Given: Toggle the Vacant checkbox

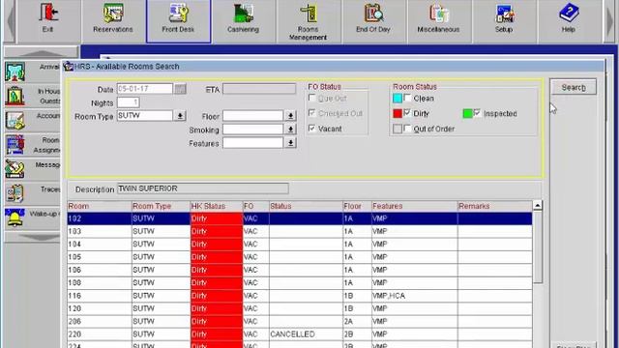Looking at the screenshot, I should click(311, 129).
